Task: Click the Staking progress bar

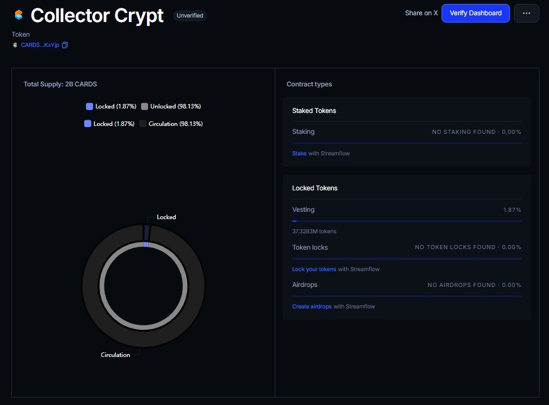Action: [407, 143]
